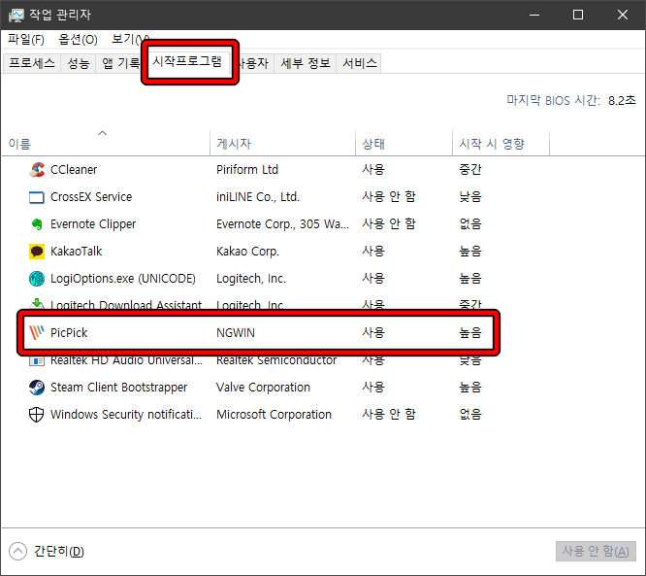Click publisher Realtek Semiconductor

click(x=276, y=360)
